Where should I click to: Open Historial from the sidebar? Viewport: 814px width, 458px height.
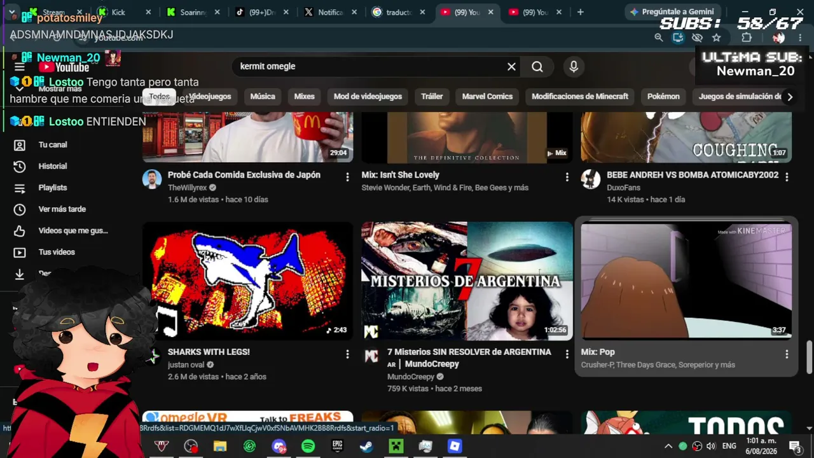tap(53, 166)
